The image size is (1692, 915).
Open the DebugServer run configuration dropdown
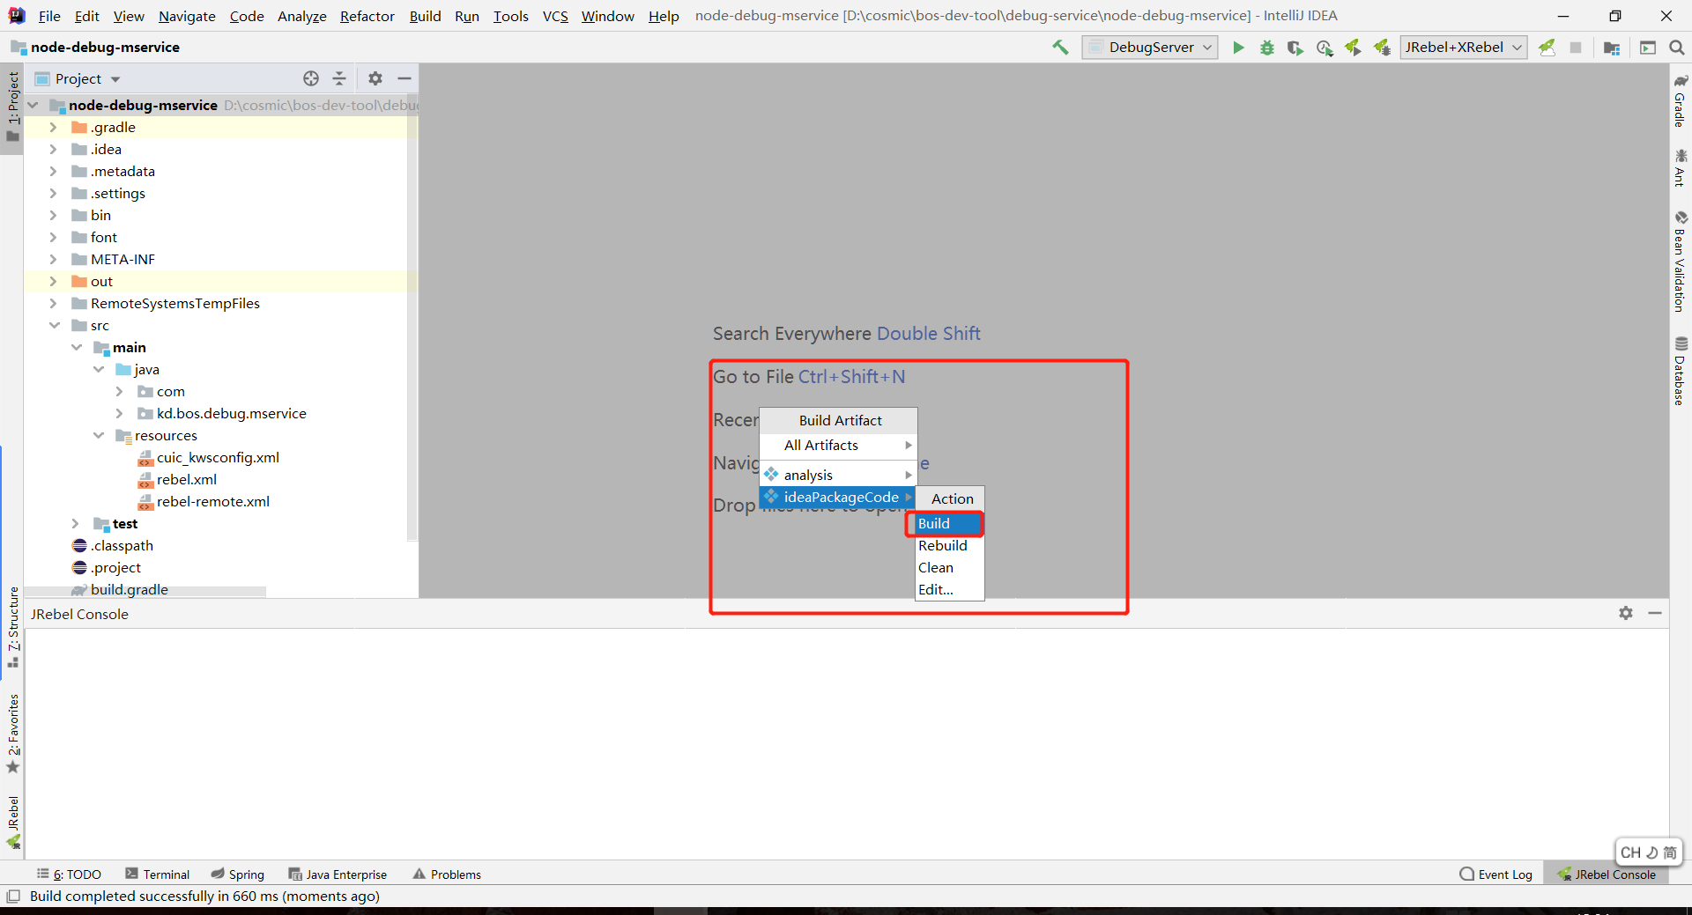point(1150,48)
